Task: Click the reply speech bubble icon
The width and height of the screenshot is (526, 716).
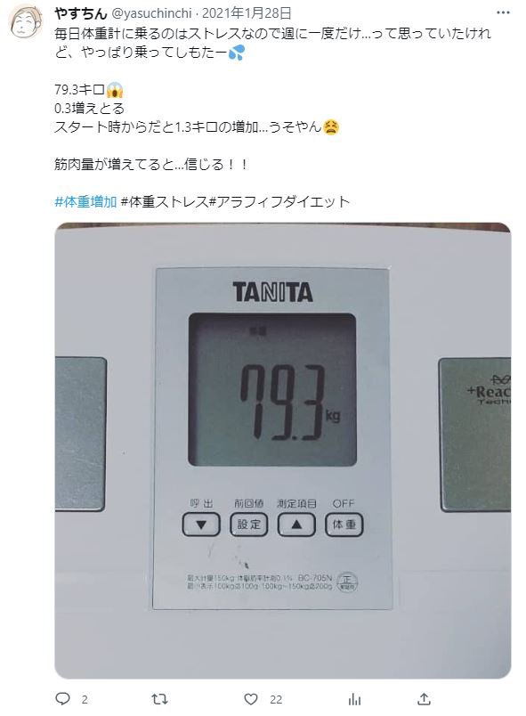Action: pyautogui.click(x=62, y=699)
